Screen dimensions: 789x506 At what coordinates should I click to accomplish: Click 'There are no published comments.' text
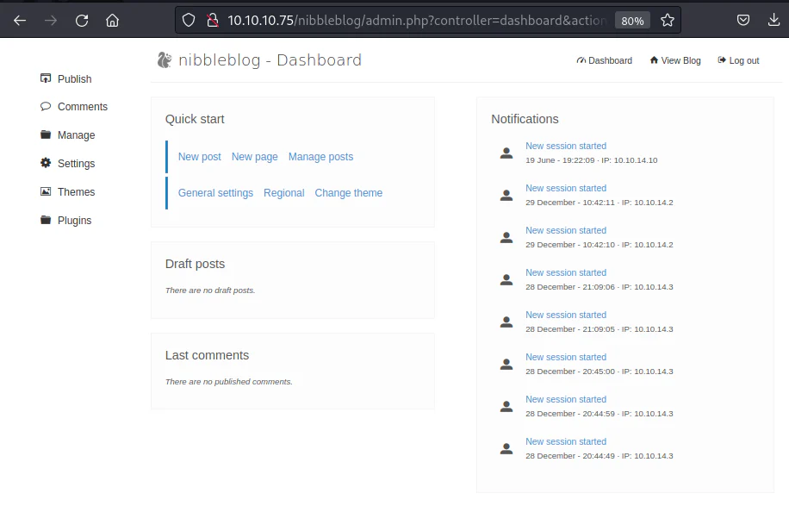[x=228, y=382]
